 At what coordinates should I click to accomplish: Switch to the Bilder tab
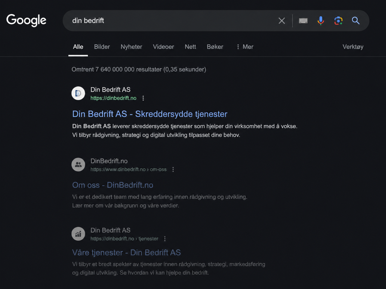pos(102,47)
